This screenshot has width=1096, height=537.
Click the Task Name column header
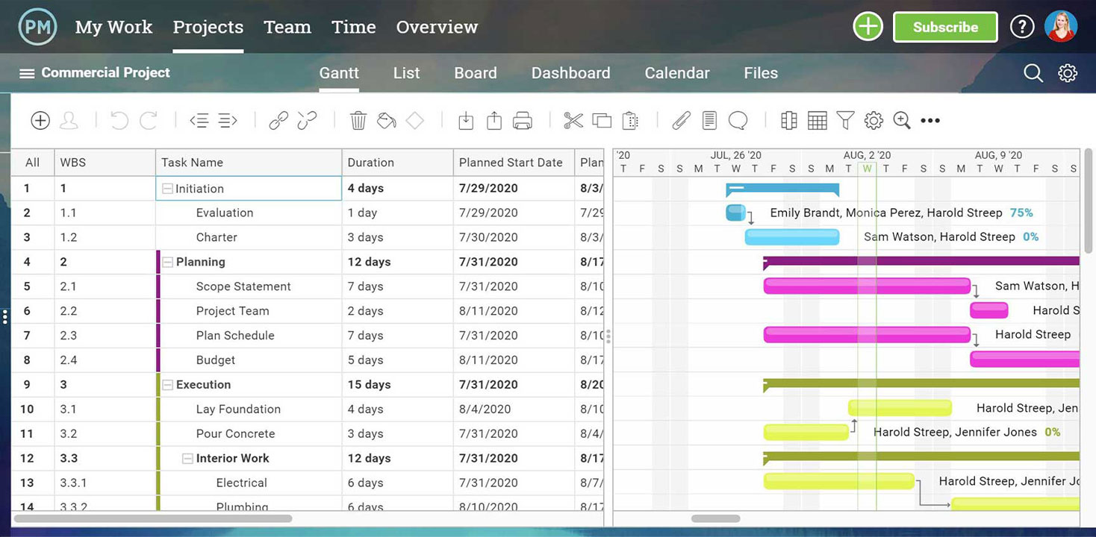click(x=249, y=163)
